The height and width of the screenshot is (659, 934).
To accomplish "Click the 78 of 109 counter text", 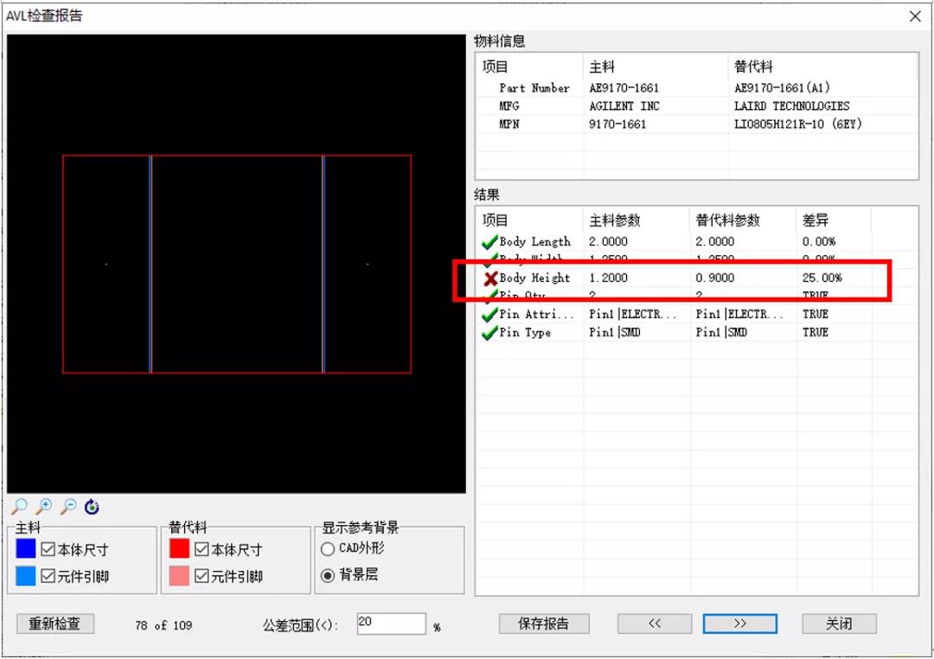I will pos(163,625).
